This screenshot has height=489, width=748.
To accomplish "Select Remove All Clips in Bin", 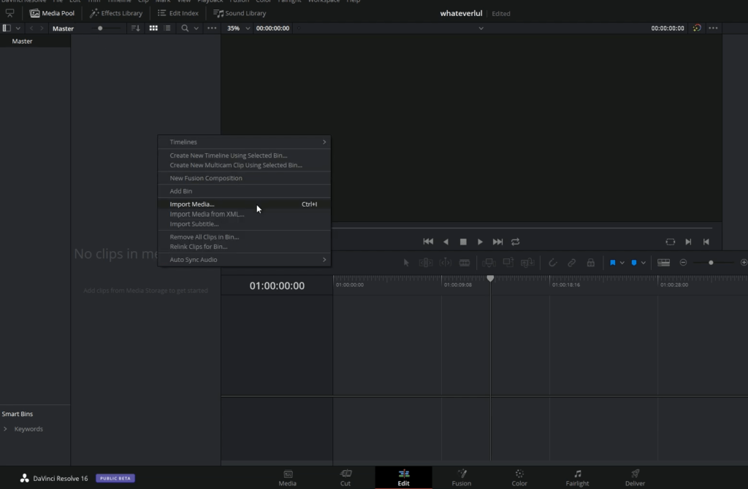I will point(244,237).
